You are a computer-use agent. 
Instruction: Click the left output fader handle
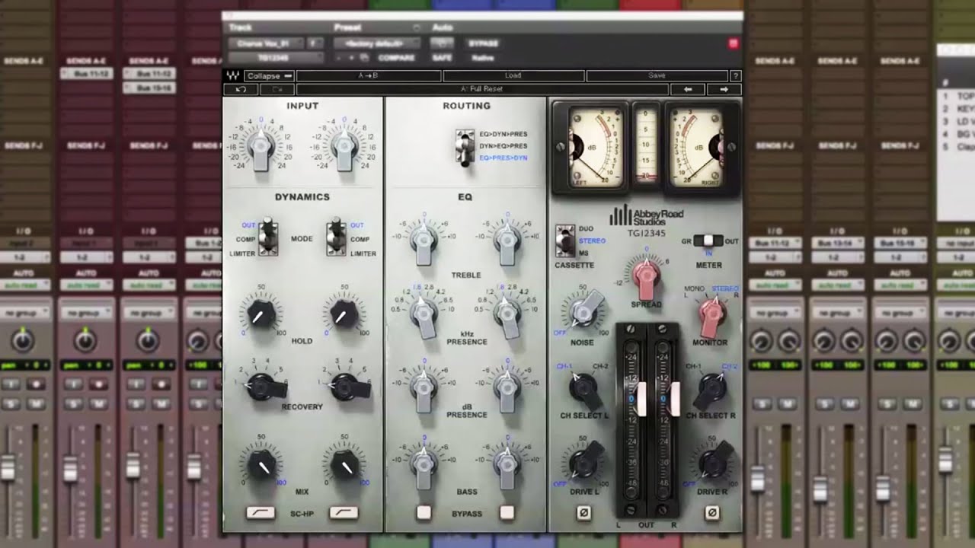(x=641, y=399)
